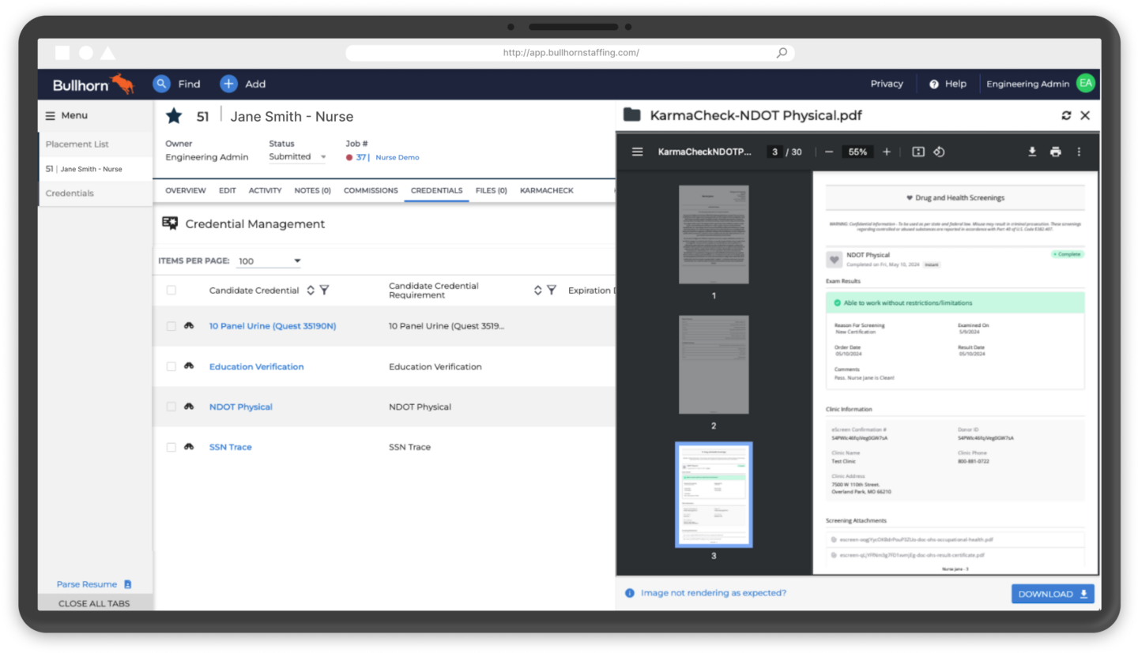Click the Image not rendering as expected link
1138x653 pixels.
pyautogui.click(x=714, y=593)
